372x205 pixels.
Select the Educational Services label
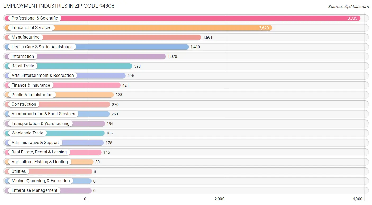point(31,28)
